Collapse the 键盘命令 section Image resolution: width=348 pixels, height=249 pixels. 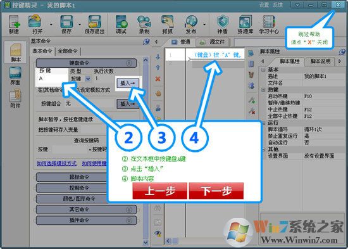coord(128,63)
